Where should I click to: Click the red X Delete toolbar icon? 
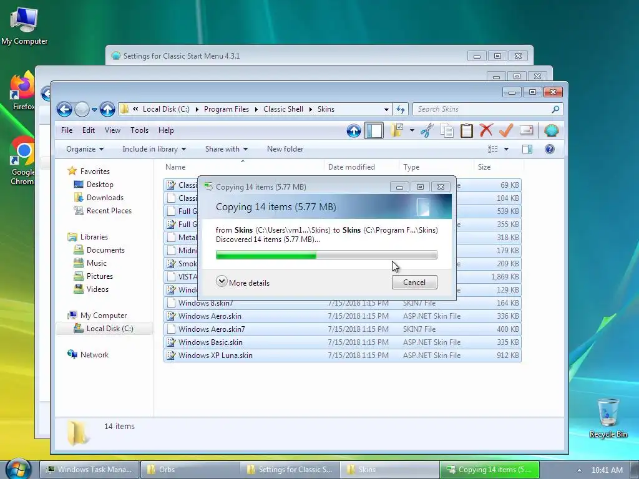[x=485, y=131]
